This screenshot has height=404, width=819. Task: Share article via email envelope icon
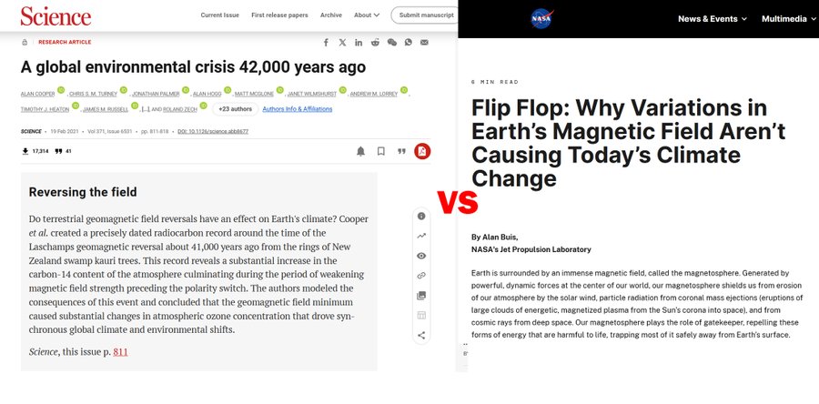(x=424, y=42)
